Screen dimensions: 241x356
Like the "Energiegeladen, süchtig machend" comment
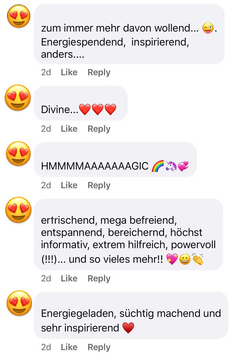pos(69,347)
